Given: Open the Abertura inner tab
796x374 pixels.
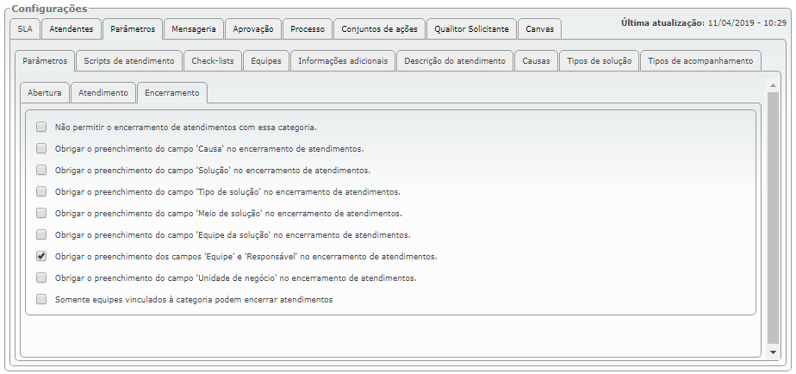Looking at the screenshot, I should coord(45,92).
